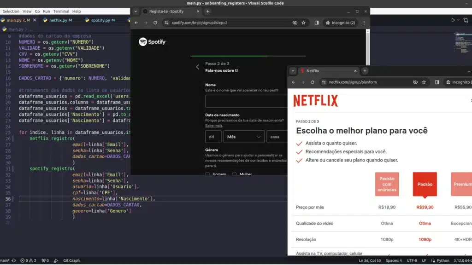Click the Netflix address bar URL
Screen dimensions: 472x265
353,82
